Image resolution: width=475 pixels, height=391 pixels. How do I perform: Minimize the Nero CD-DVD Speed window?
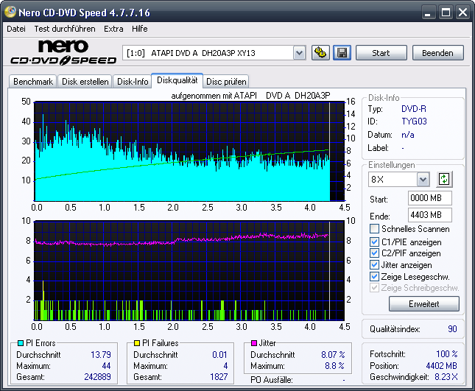(428, 13)
